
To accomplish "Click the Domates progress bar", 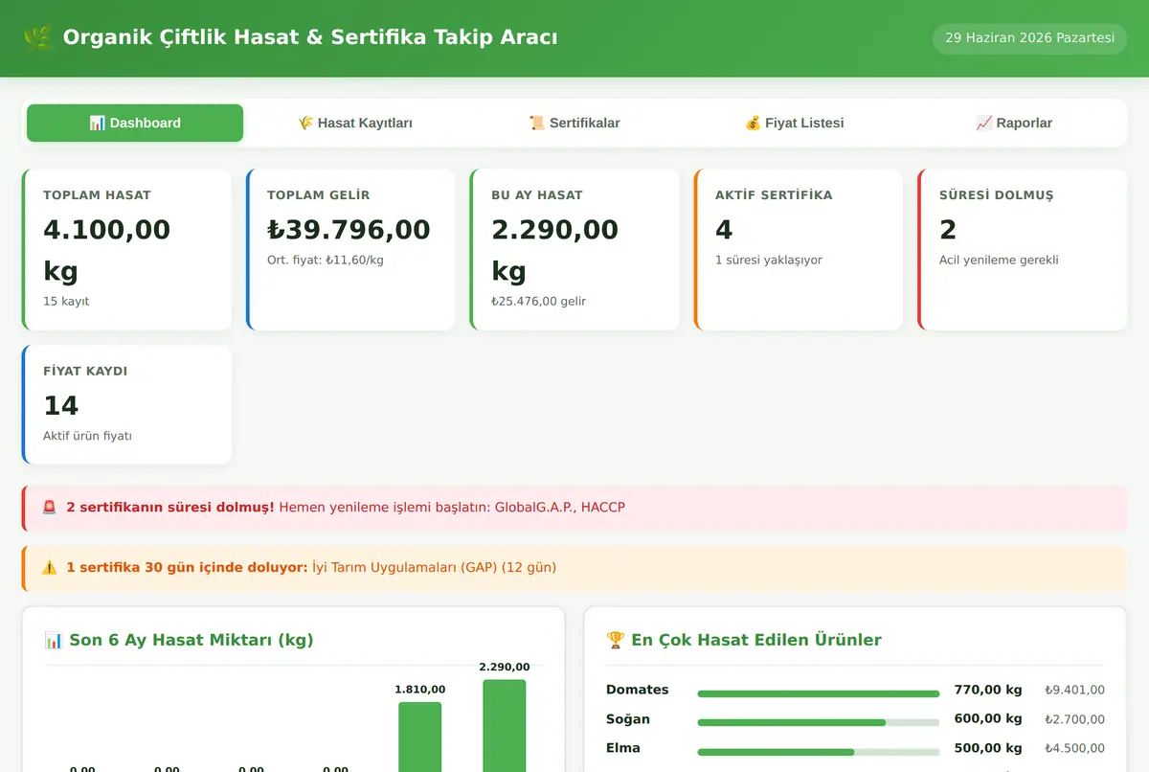I will 819,693.
